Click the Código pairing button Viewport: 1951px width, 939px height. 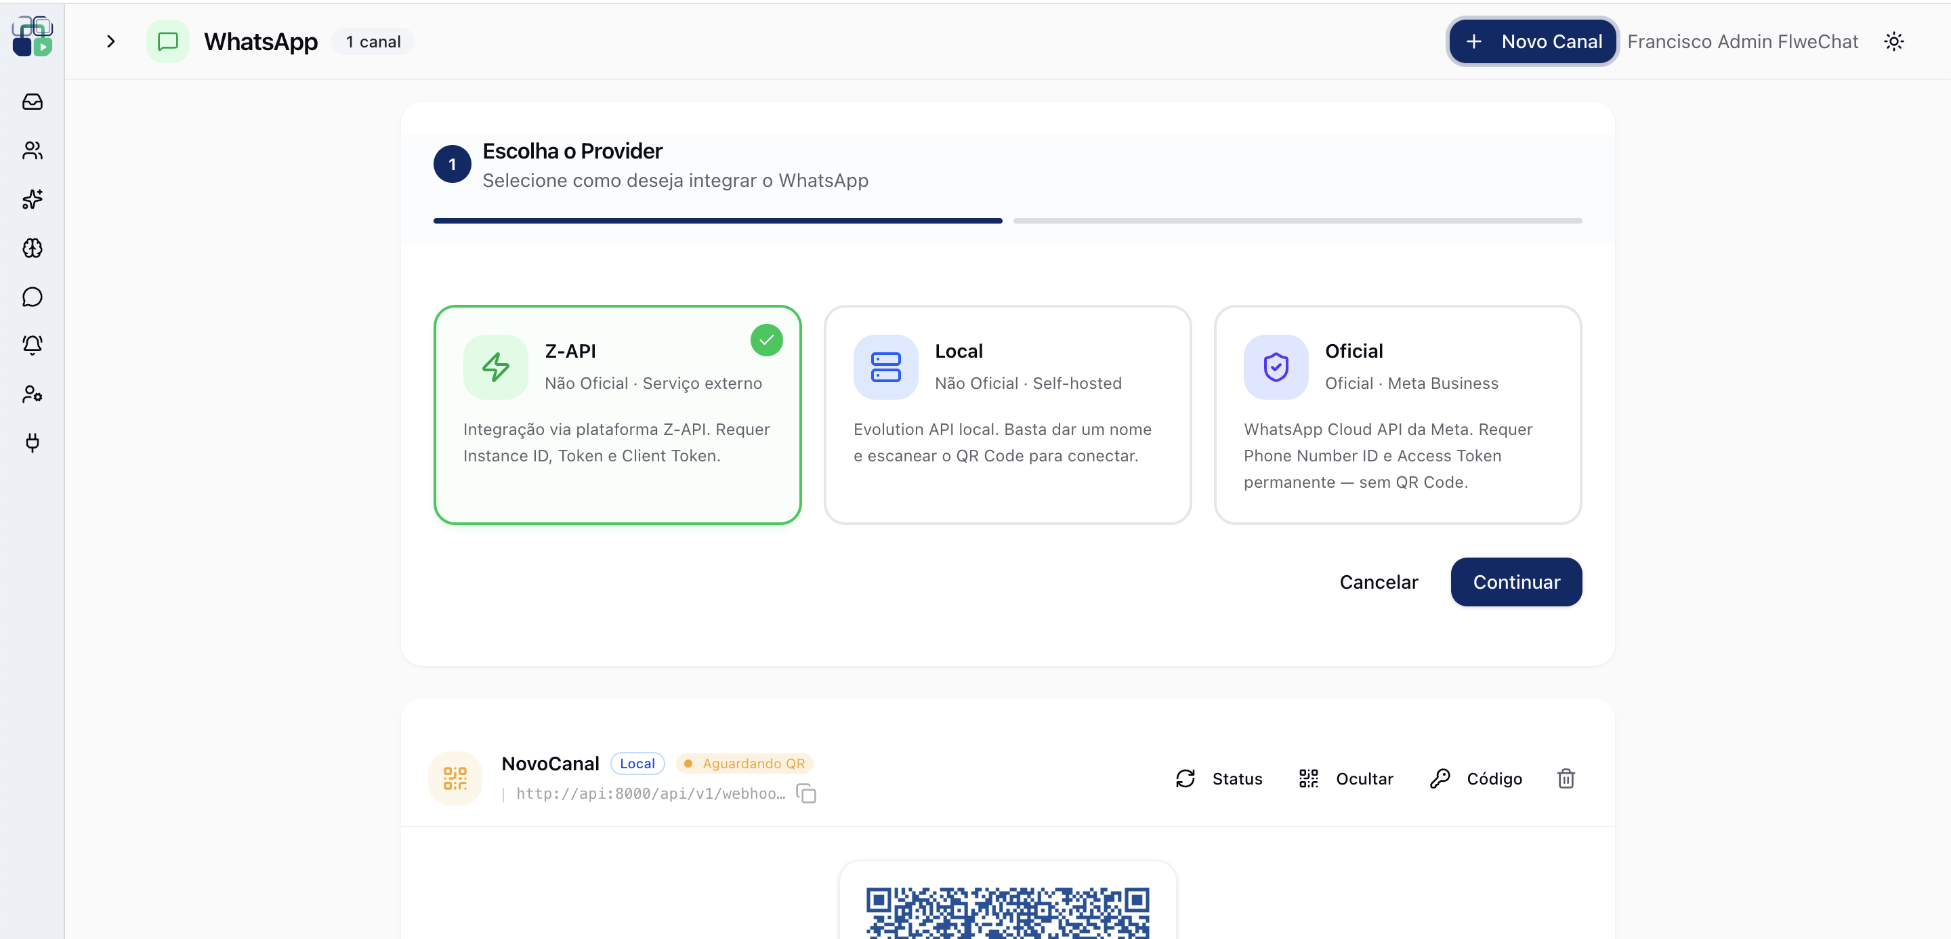pyautogui.click(x=1475, y=778)
